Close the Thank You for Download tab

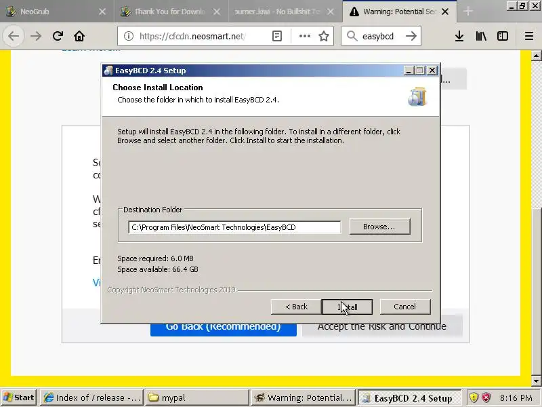217,12
